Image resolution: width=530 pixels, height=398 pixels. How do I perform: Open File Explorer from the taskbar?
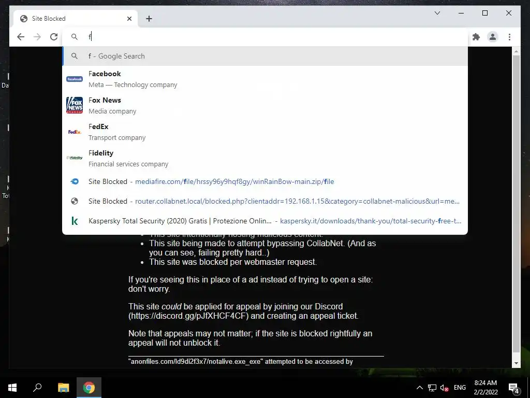click(x=63, y=388)
